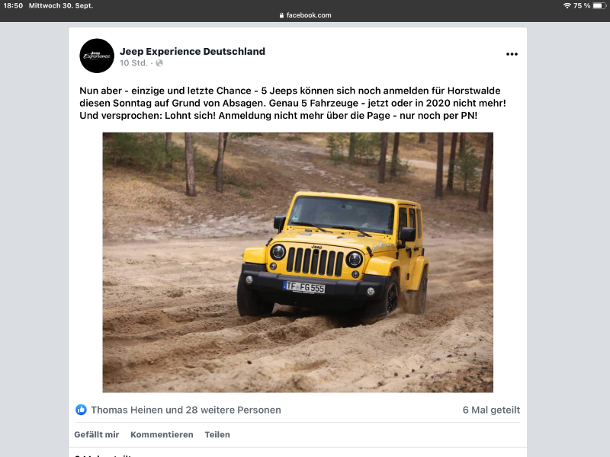Image resolution: width=610 pixels, height=457 pixels.
Task: Click the post text about Horstwalde
Action: point(293,103)
